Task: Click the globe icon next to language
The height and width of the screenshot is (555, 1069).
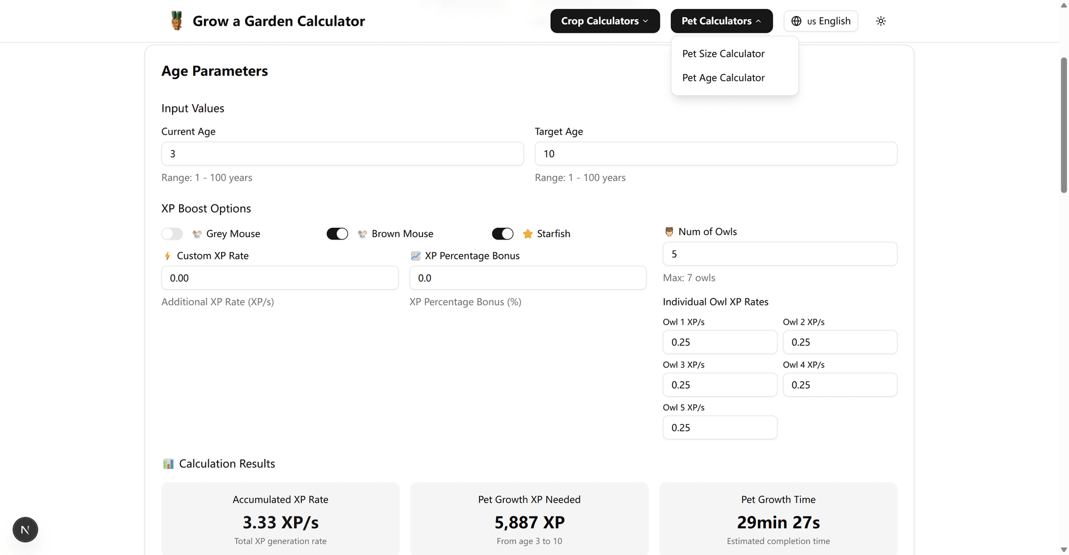Action: coord(796,21)
